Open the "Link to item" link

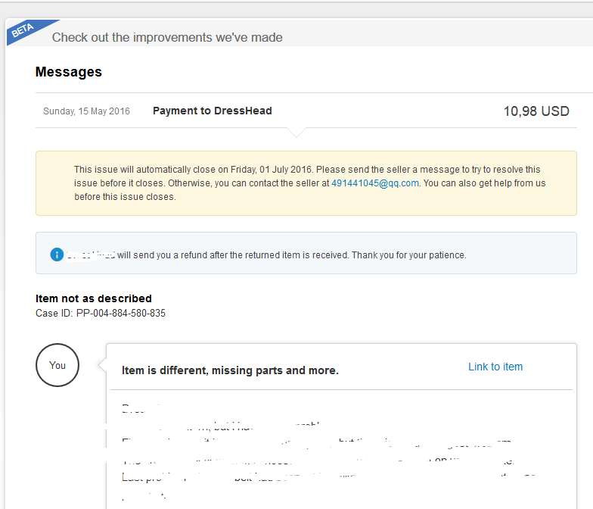495,367
